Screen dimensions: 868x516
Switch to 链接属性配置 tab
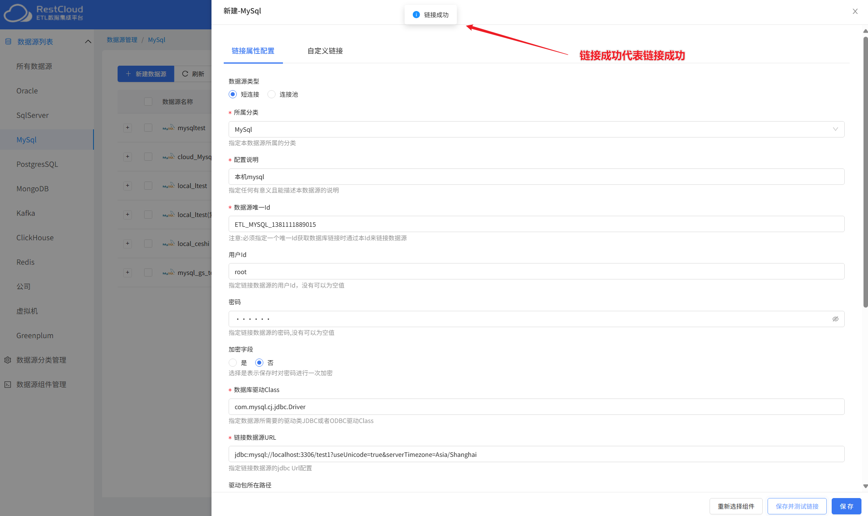[253, 51]
